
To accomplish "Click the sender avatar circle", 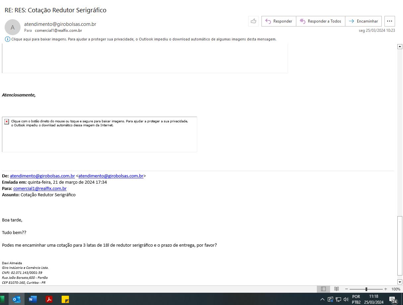I will [13, 28].
